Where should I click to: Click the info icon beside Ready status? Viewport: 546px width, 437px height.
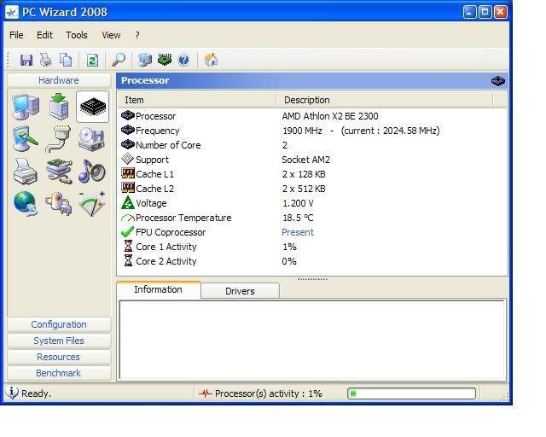pos(12,393)
